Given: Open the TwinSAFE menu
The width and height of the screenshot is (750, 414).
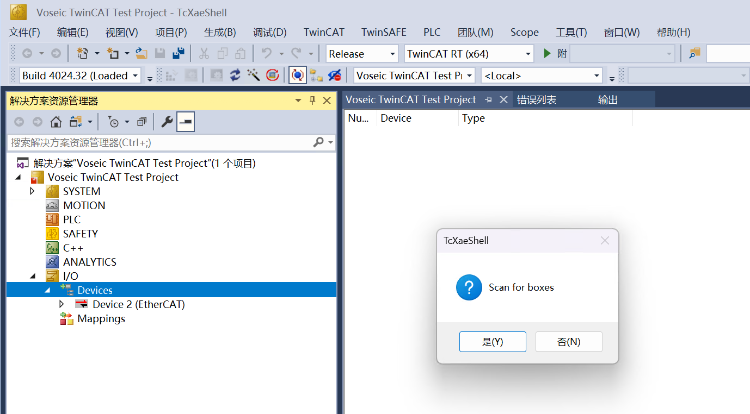Looking at the screenshot, I should point(384,32).
